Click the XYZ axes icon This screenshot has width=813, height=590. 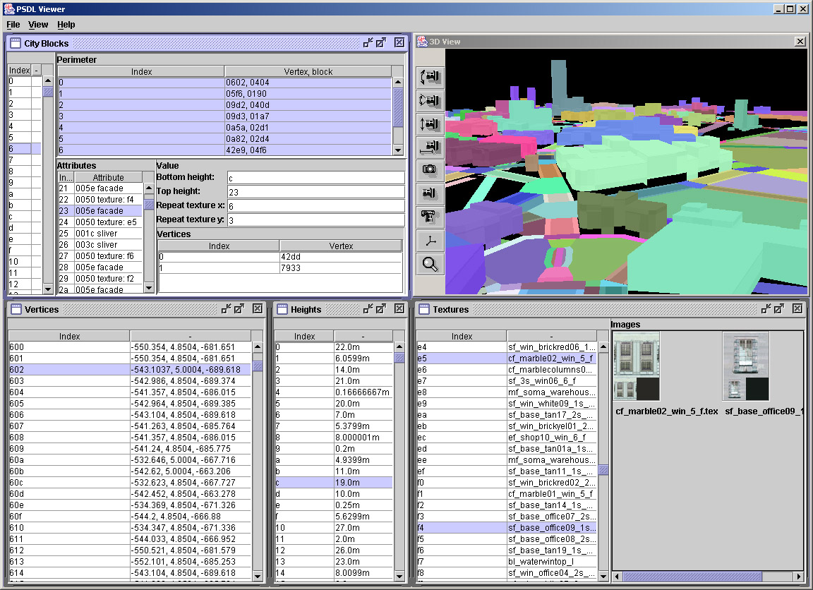pyautogui.click(x=430, y=241)
